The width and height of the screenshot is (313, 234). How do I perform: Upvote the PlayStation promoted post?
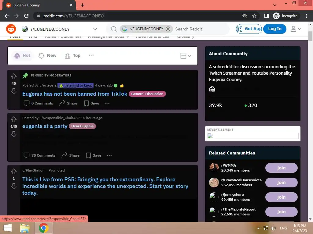tap(13, 171)
